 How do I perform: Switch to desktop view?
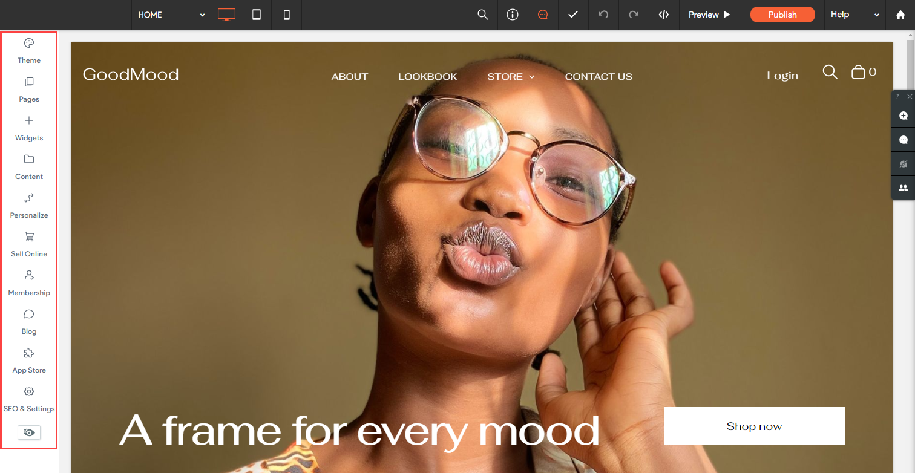click(x=226, y=15)
